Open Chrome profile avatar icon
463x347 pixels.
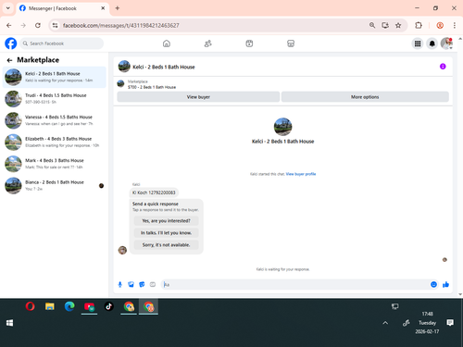click(x=440, y=25)
